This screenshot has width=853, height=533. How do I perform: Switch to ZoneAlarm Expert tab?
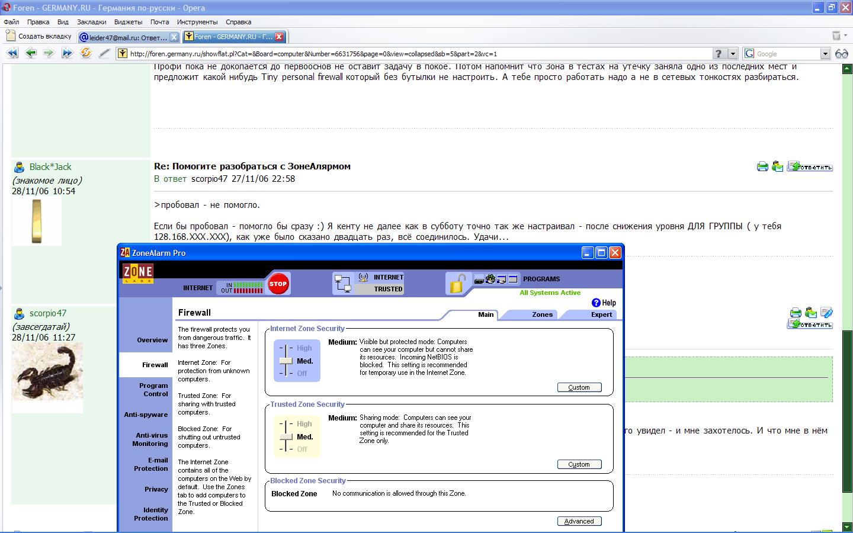[x=601, y=314]
